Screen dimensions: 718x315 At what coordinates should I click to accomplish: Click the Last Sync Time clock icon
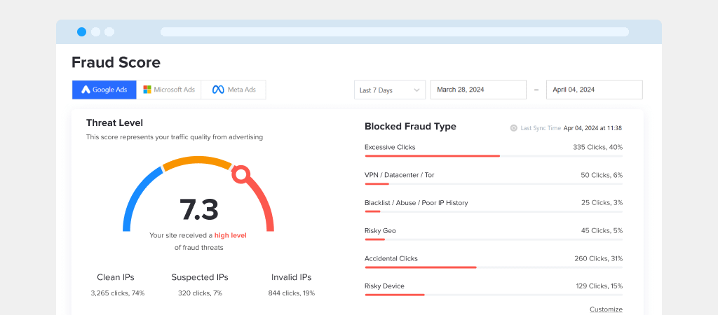click(513, 128)
